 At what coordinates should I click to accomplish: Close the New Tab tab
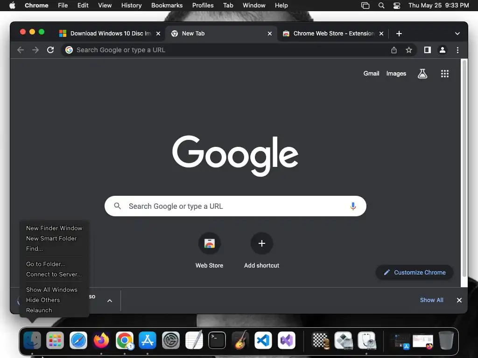click(269, 34)
